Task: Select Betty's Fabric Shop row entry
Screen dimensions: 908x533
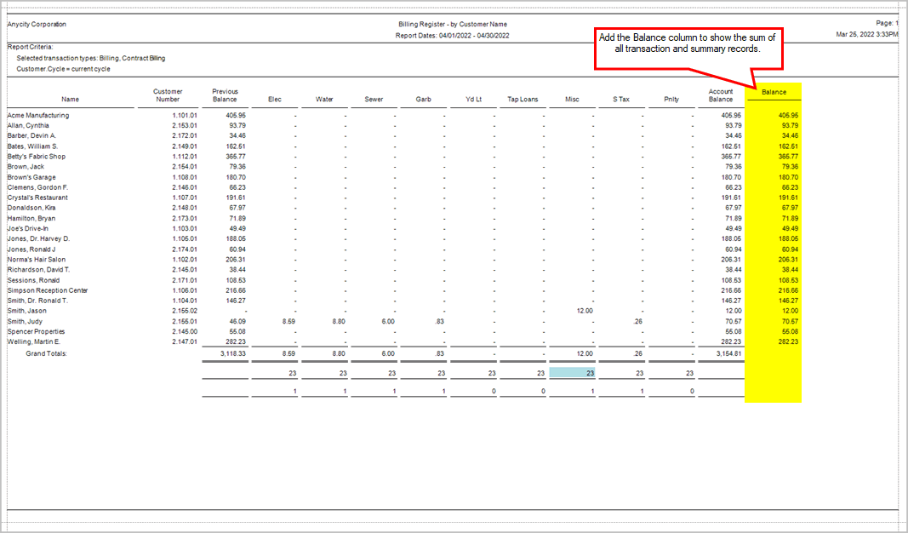Action: (37, 156)
